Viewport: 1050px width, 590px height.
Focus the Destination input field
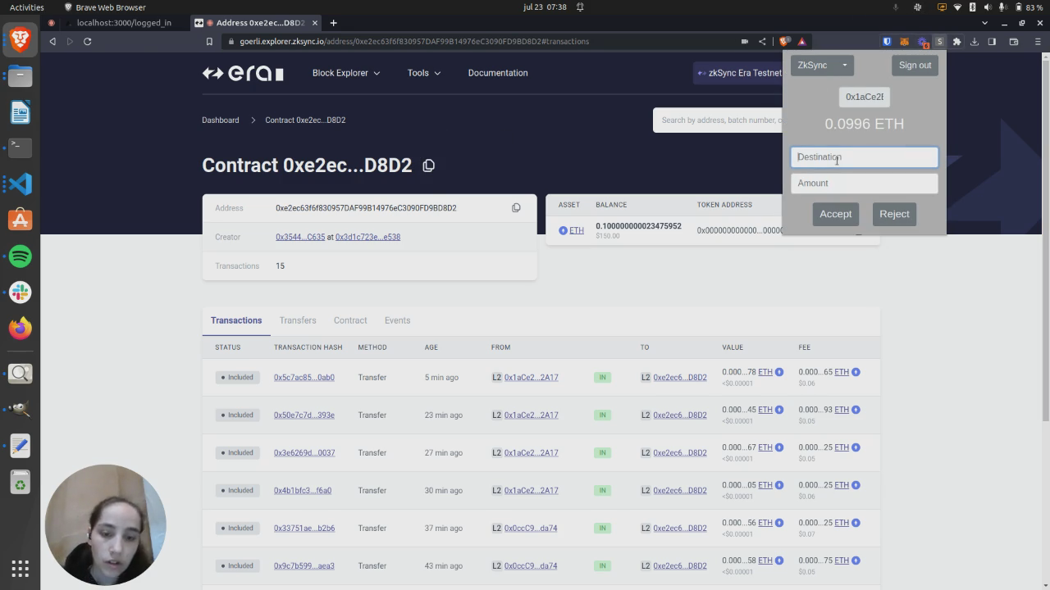coord(865,157)
